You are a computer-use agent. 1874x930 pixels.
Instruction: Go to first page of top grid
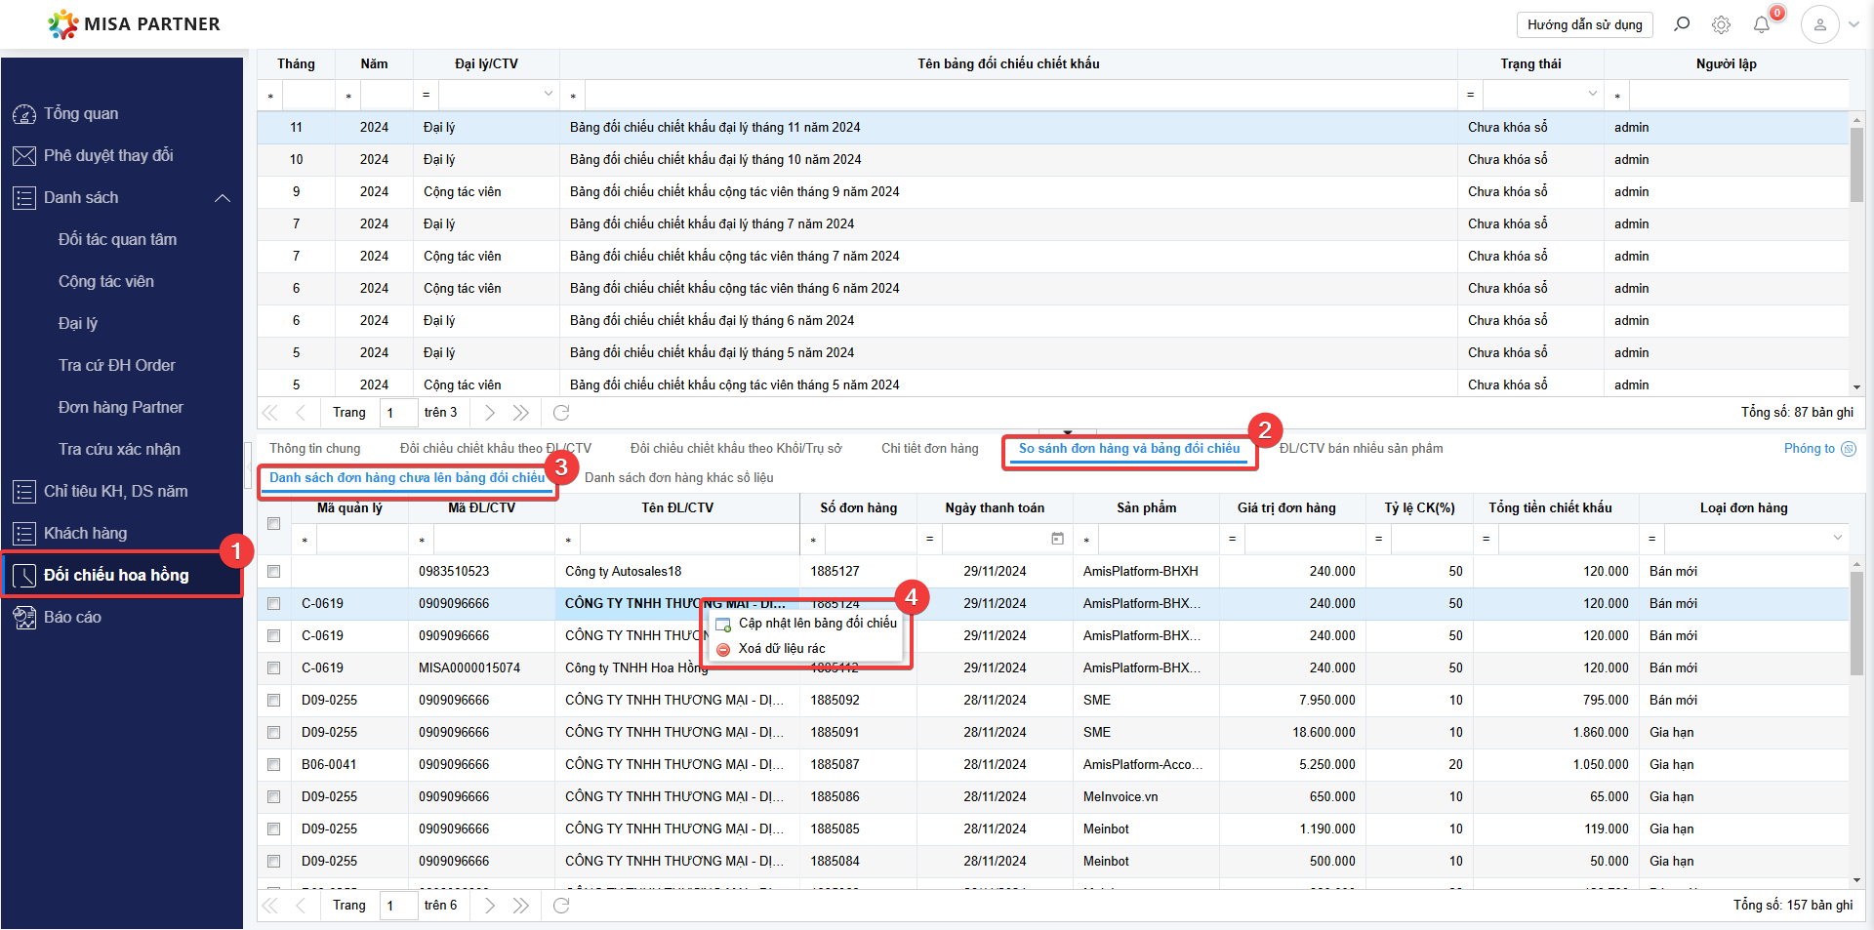tap(270, 413)
